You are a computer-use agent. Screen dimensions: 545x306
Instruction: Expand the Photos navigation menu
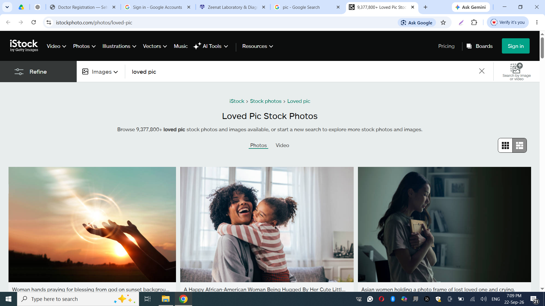tap(84, 46)
